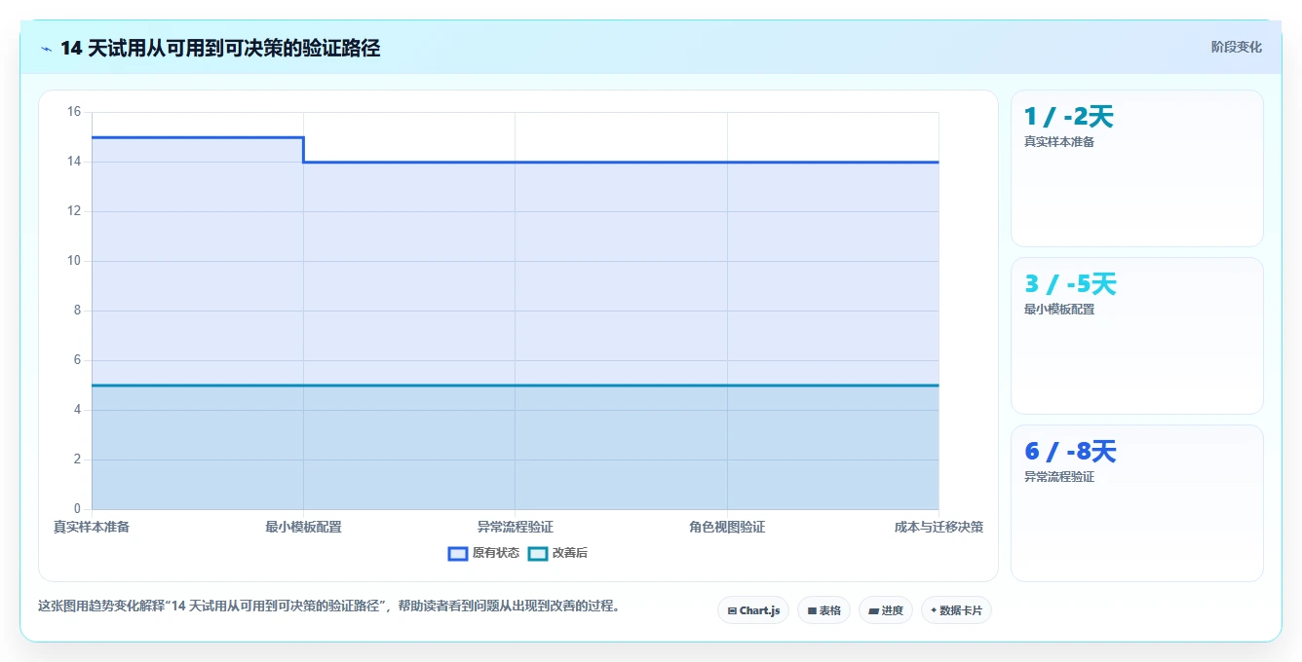Toggle the 改善后 legend entry
The image size is (1302, 662).
click(557, 553)
